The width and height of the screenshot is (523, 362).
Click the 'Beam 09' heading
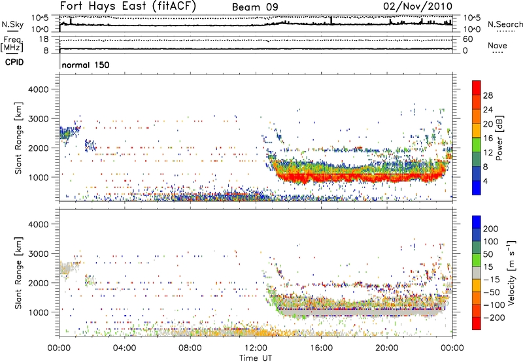[x=255, y=7]
